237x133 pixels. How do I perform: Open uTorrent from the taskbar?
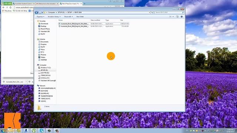tap(34, 130)
